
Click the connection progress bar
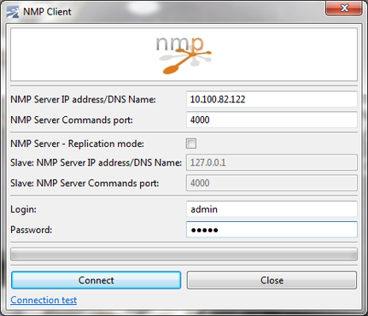pyautogui.click(x=184, y=254)
